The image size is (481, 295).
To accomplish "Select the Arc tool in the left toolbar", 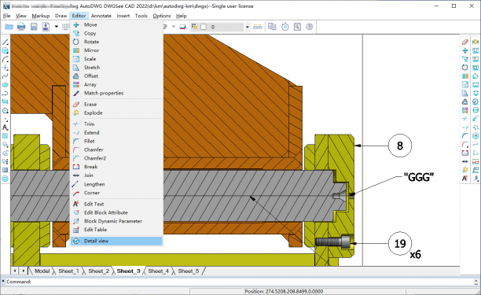I will pyautogui.click(x=6, y=59).
